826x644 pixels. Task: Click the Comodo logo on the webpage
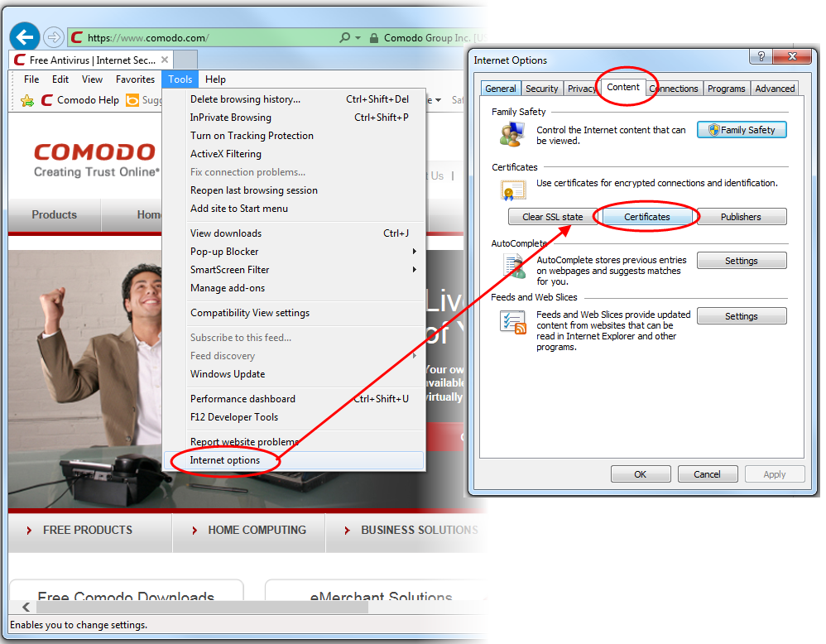(x=96, y=161)
